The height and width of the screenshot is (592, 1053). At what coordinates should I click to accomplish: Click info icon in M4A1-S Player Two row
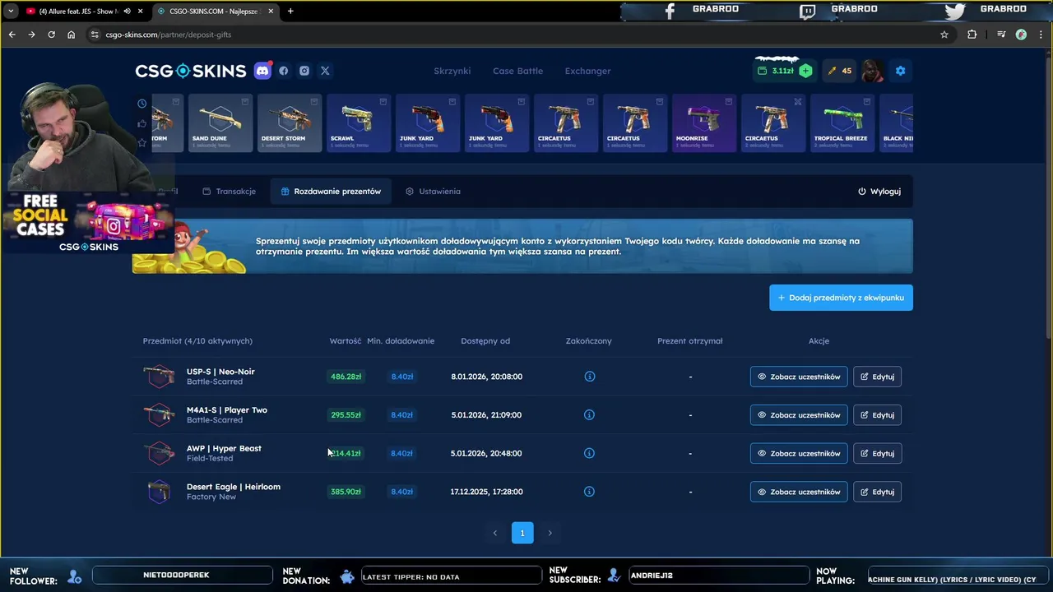tap(589, 414)
